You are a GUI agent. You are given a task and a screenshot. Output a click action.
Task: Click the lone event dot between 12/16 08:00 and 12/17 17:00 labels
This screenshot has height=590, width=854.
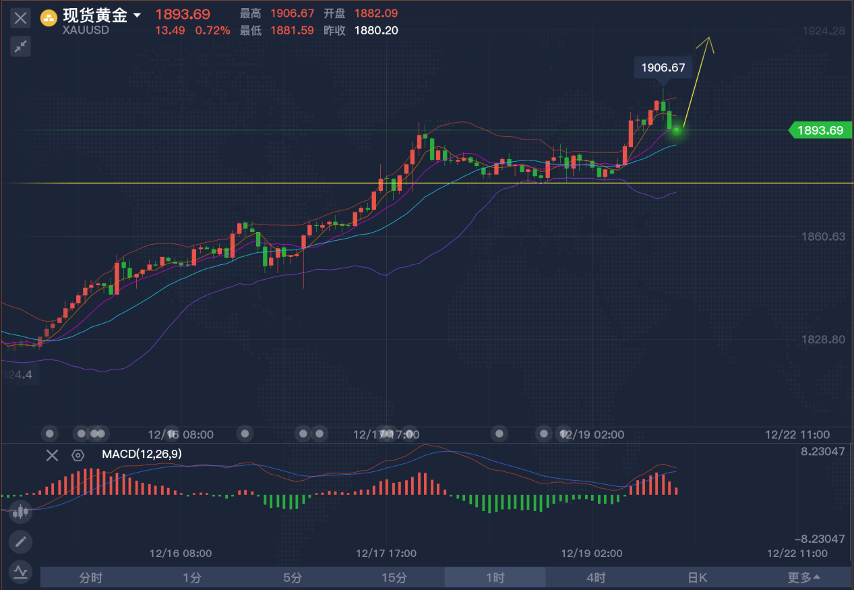tap(245, 433)
